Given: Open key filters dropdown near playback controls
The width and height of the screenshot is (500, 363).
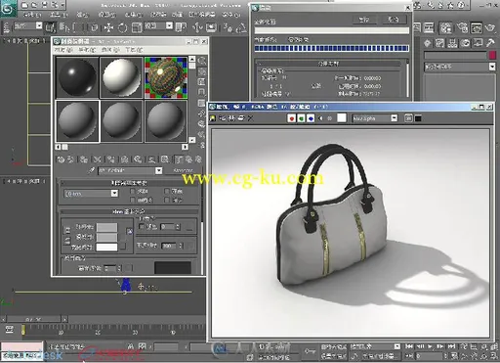Looking at the screenshot, I should 397,346.
